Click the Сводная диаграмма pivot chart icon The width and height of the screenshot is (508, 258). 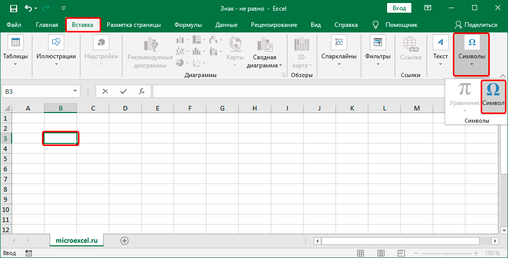(x=264, y=44)
